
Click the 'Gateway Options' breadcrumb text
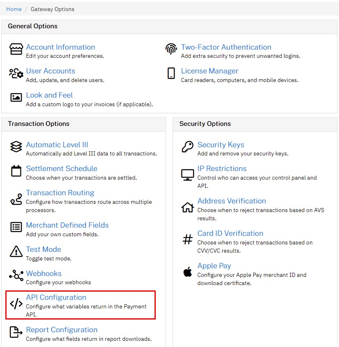tap(52, 9)
